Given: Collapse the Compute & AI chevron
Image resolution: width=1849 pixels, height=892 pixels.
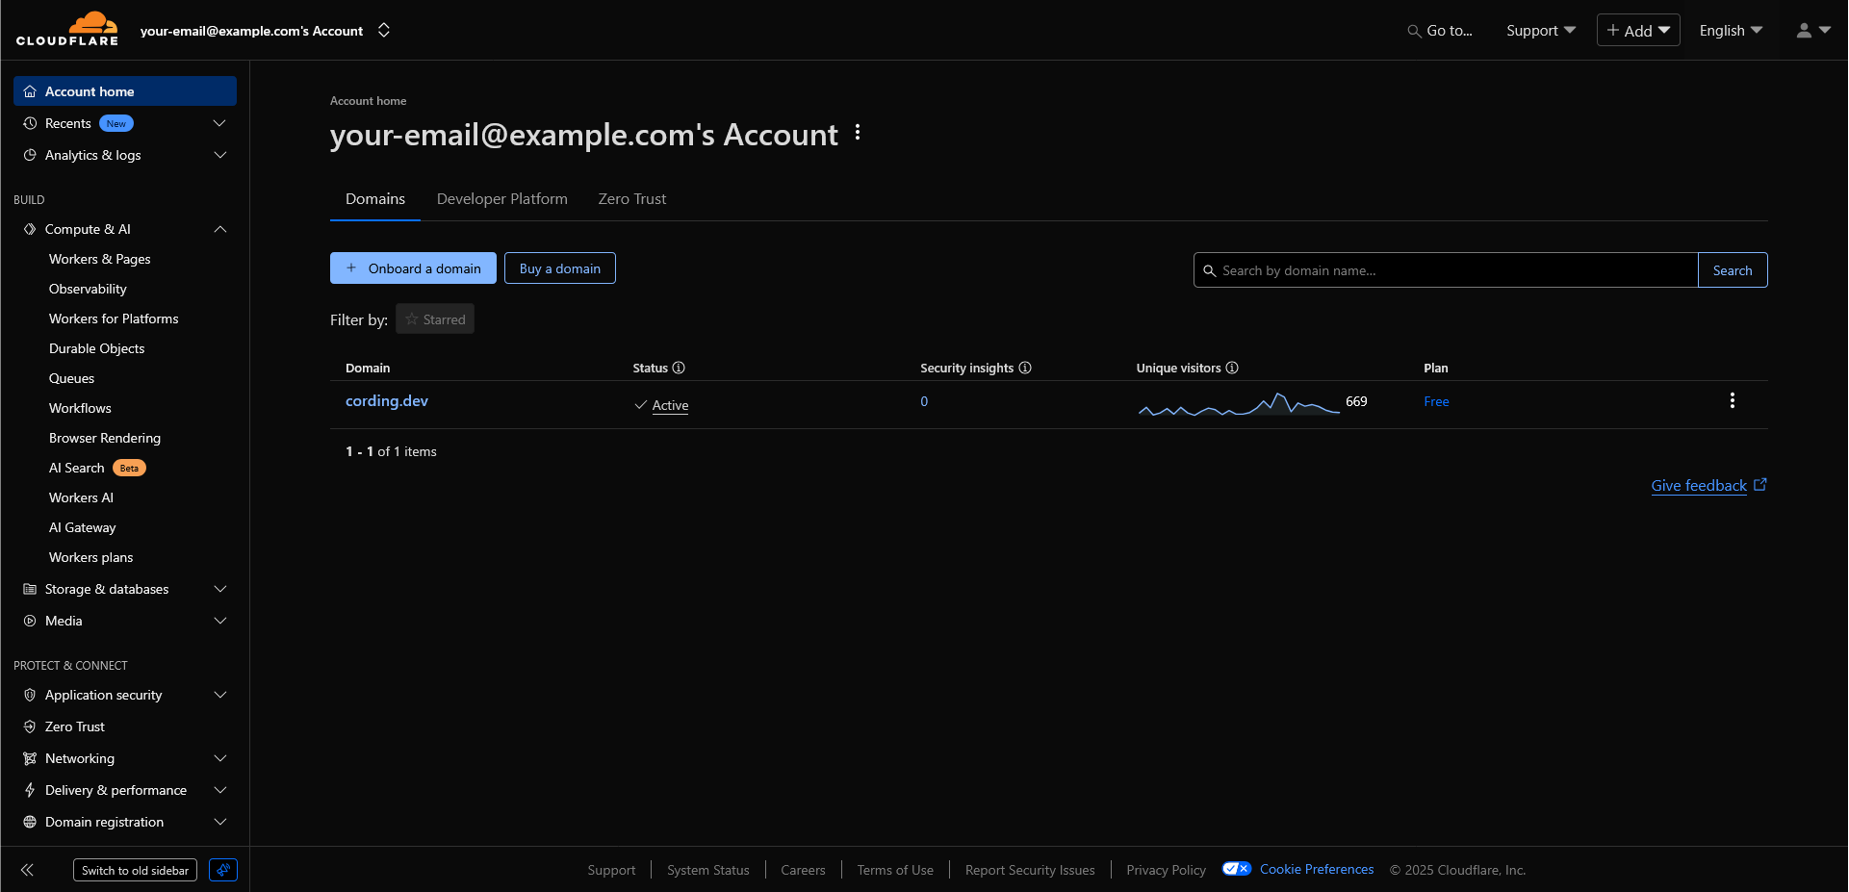Looking at the screenshot, I should [219, 229].
